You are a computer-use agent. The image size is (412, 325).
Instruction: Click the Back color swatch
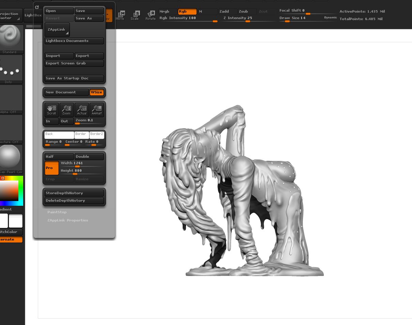tap(59, 135)
